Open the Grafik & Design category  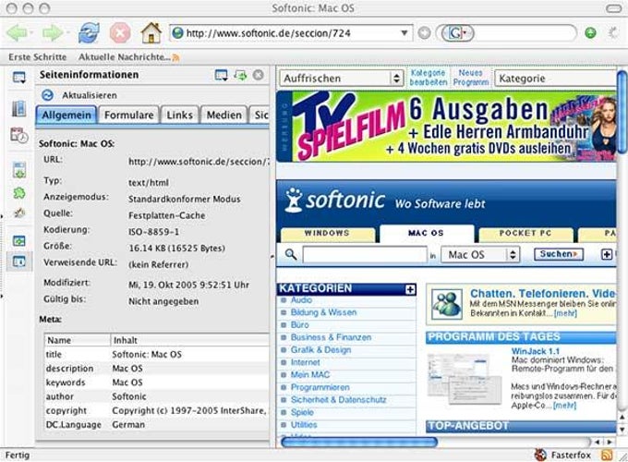click(320, 350)
